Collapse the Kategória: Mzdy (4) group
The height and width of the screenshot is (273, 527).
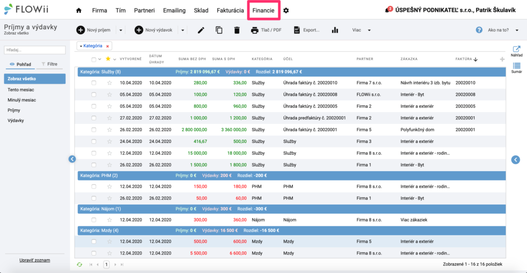tap(291, 231)
